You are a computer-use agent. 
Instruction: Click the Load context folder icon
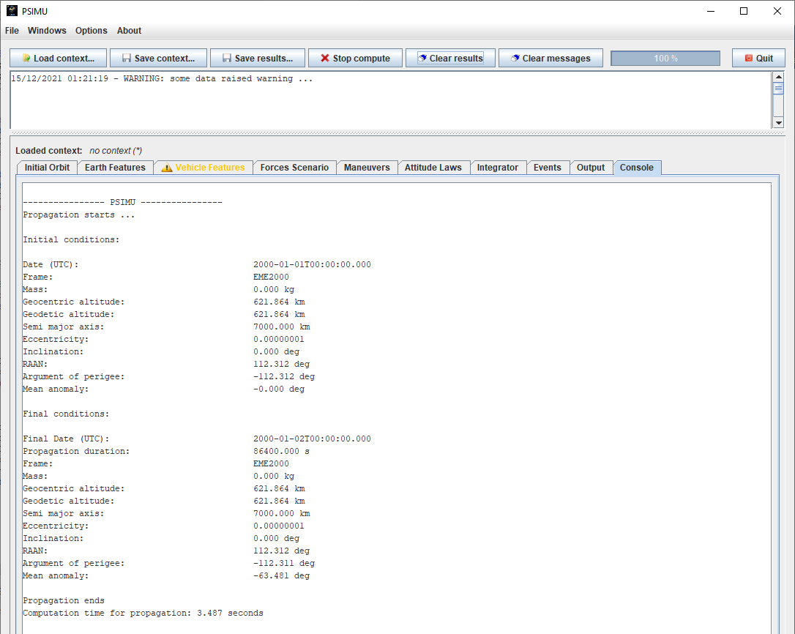click(x=26, y=59)
